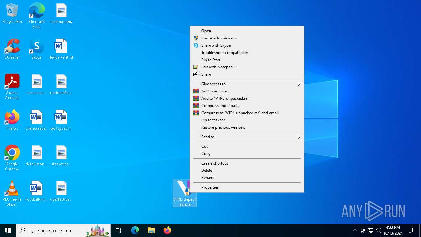This screenshot has height=237, width=421.
Task: Select the ledpercent.rtf document icon
Action: point(62,49)
